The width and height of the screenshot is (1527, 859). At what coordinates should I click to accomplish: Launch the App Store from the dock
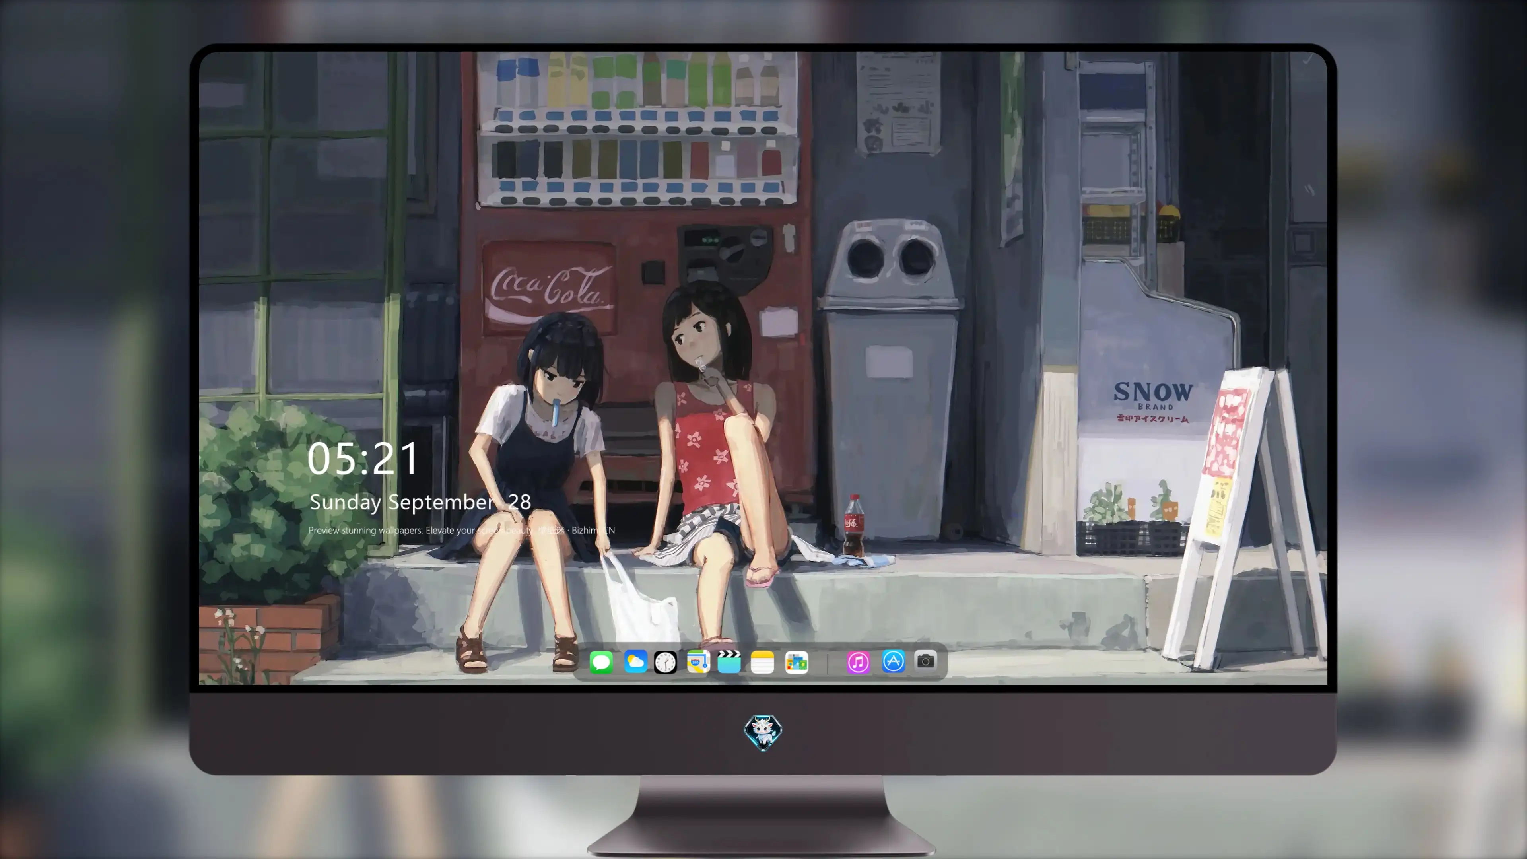(x=893, y=662)
